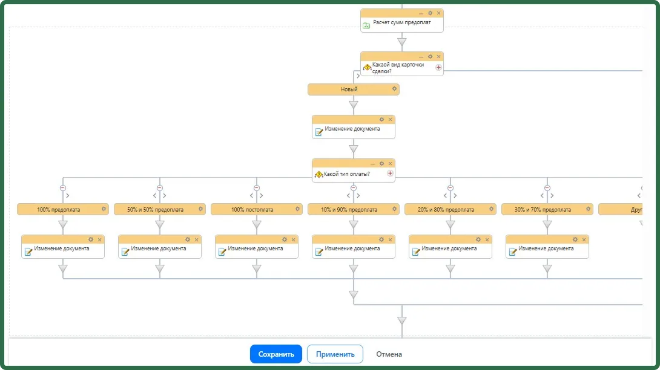This screenshot has width=660, height=370.
Task: Open settings of "Какой тип оплаты?" condition
Action: tap(382, 164)
